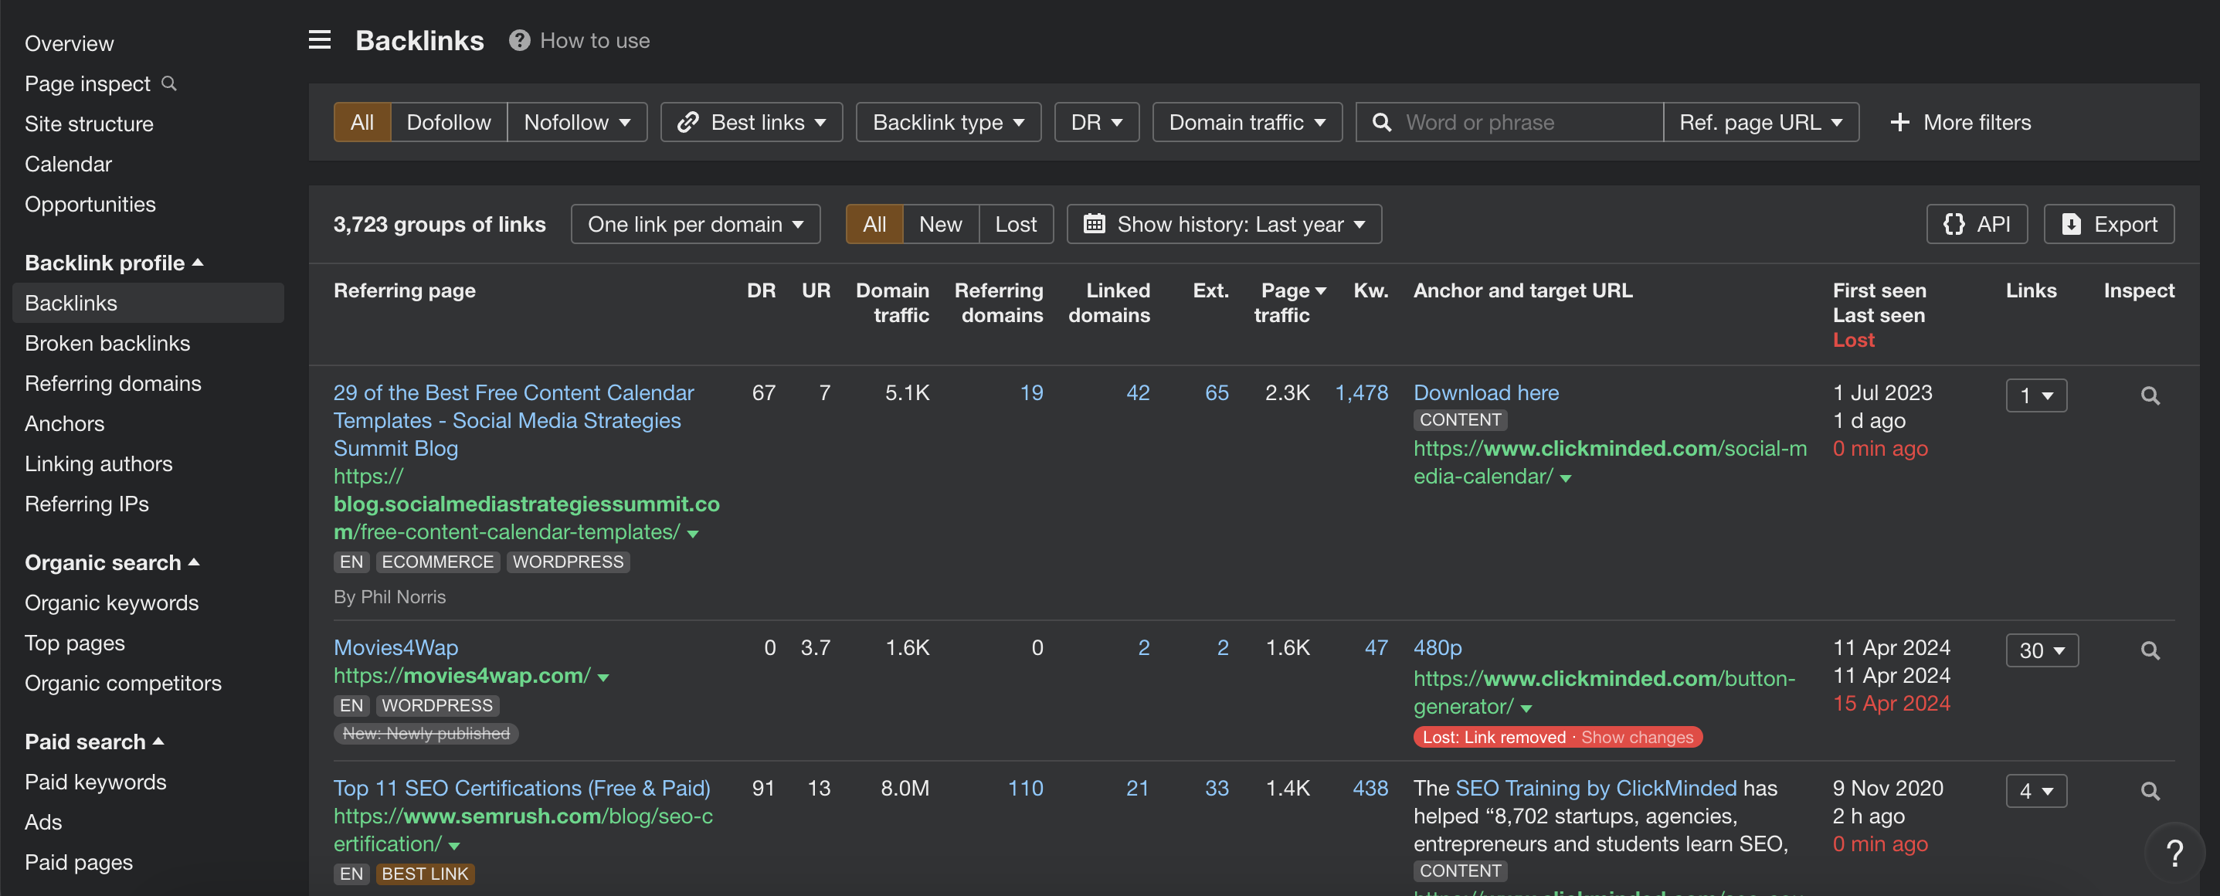
Task: Click the chain-link icon on Best links
Action: pyautogui.click(x=687, y=121)
